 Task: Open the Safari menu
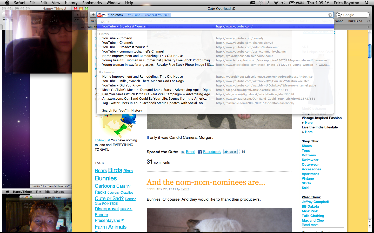(19, 3)
